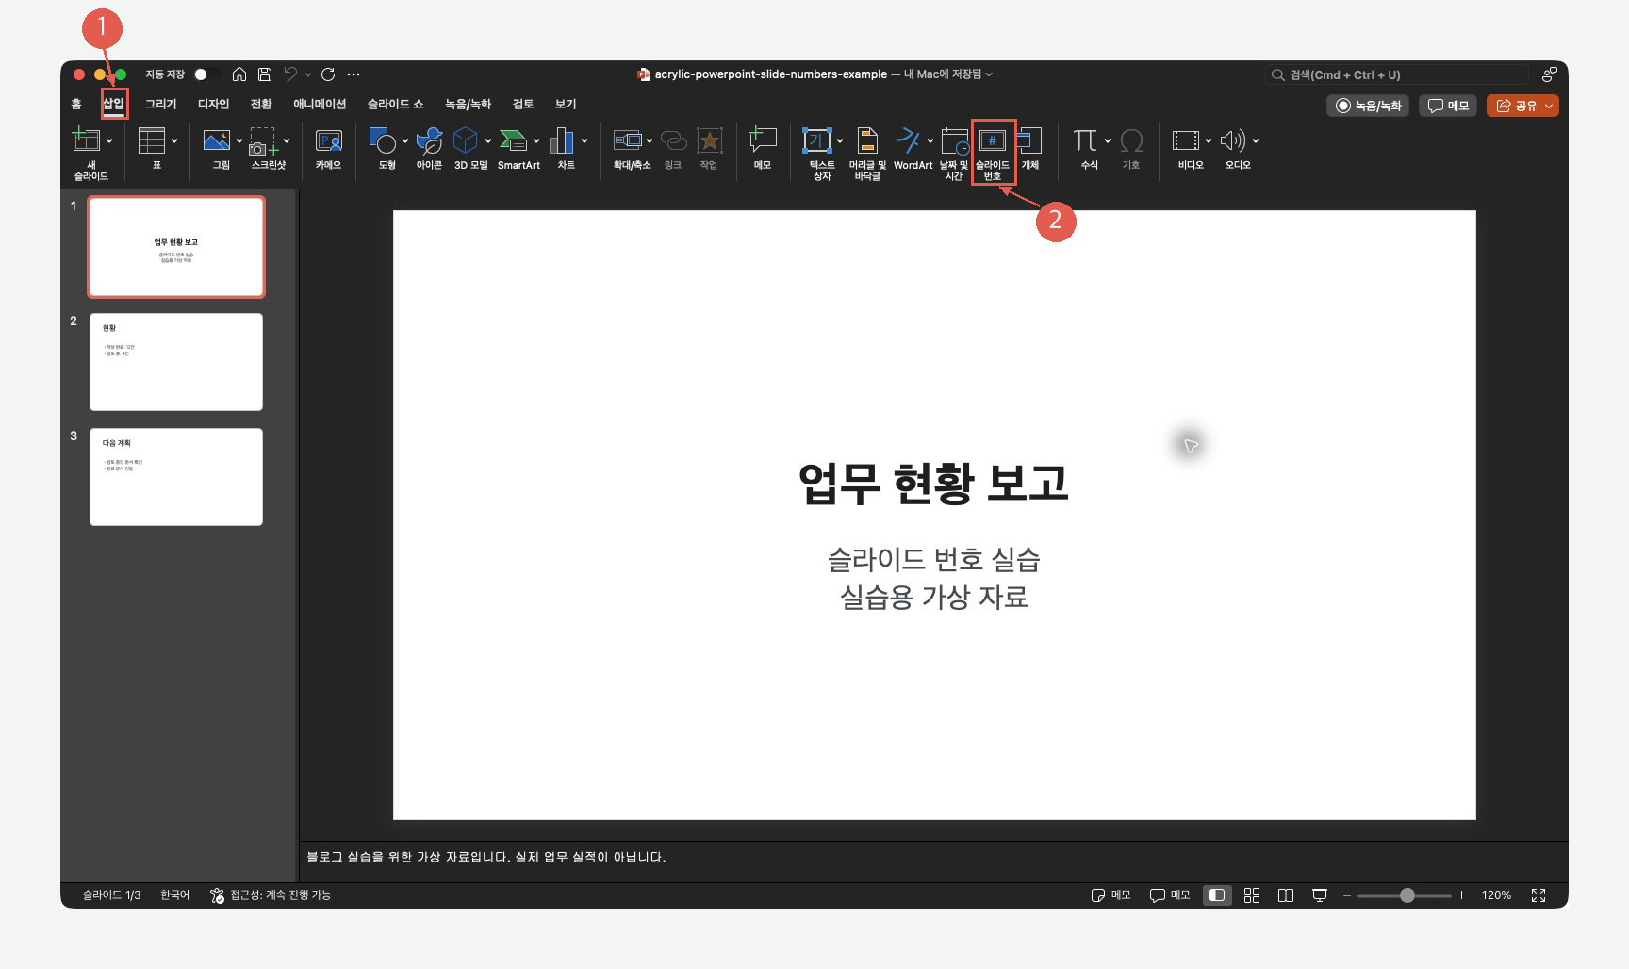This screenshot has height=969, width=1629.
Task: Insert a 수식 equation
Action: coord(1085,140)
